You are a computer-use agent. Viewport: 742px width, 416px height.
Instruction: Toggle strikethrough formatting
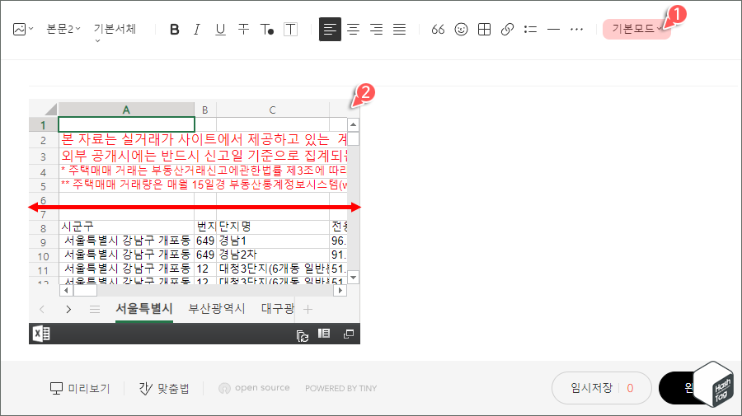click(243, 30)
